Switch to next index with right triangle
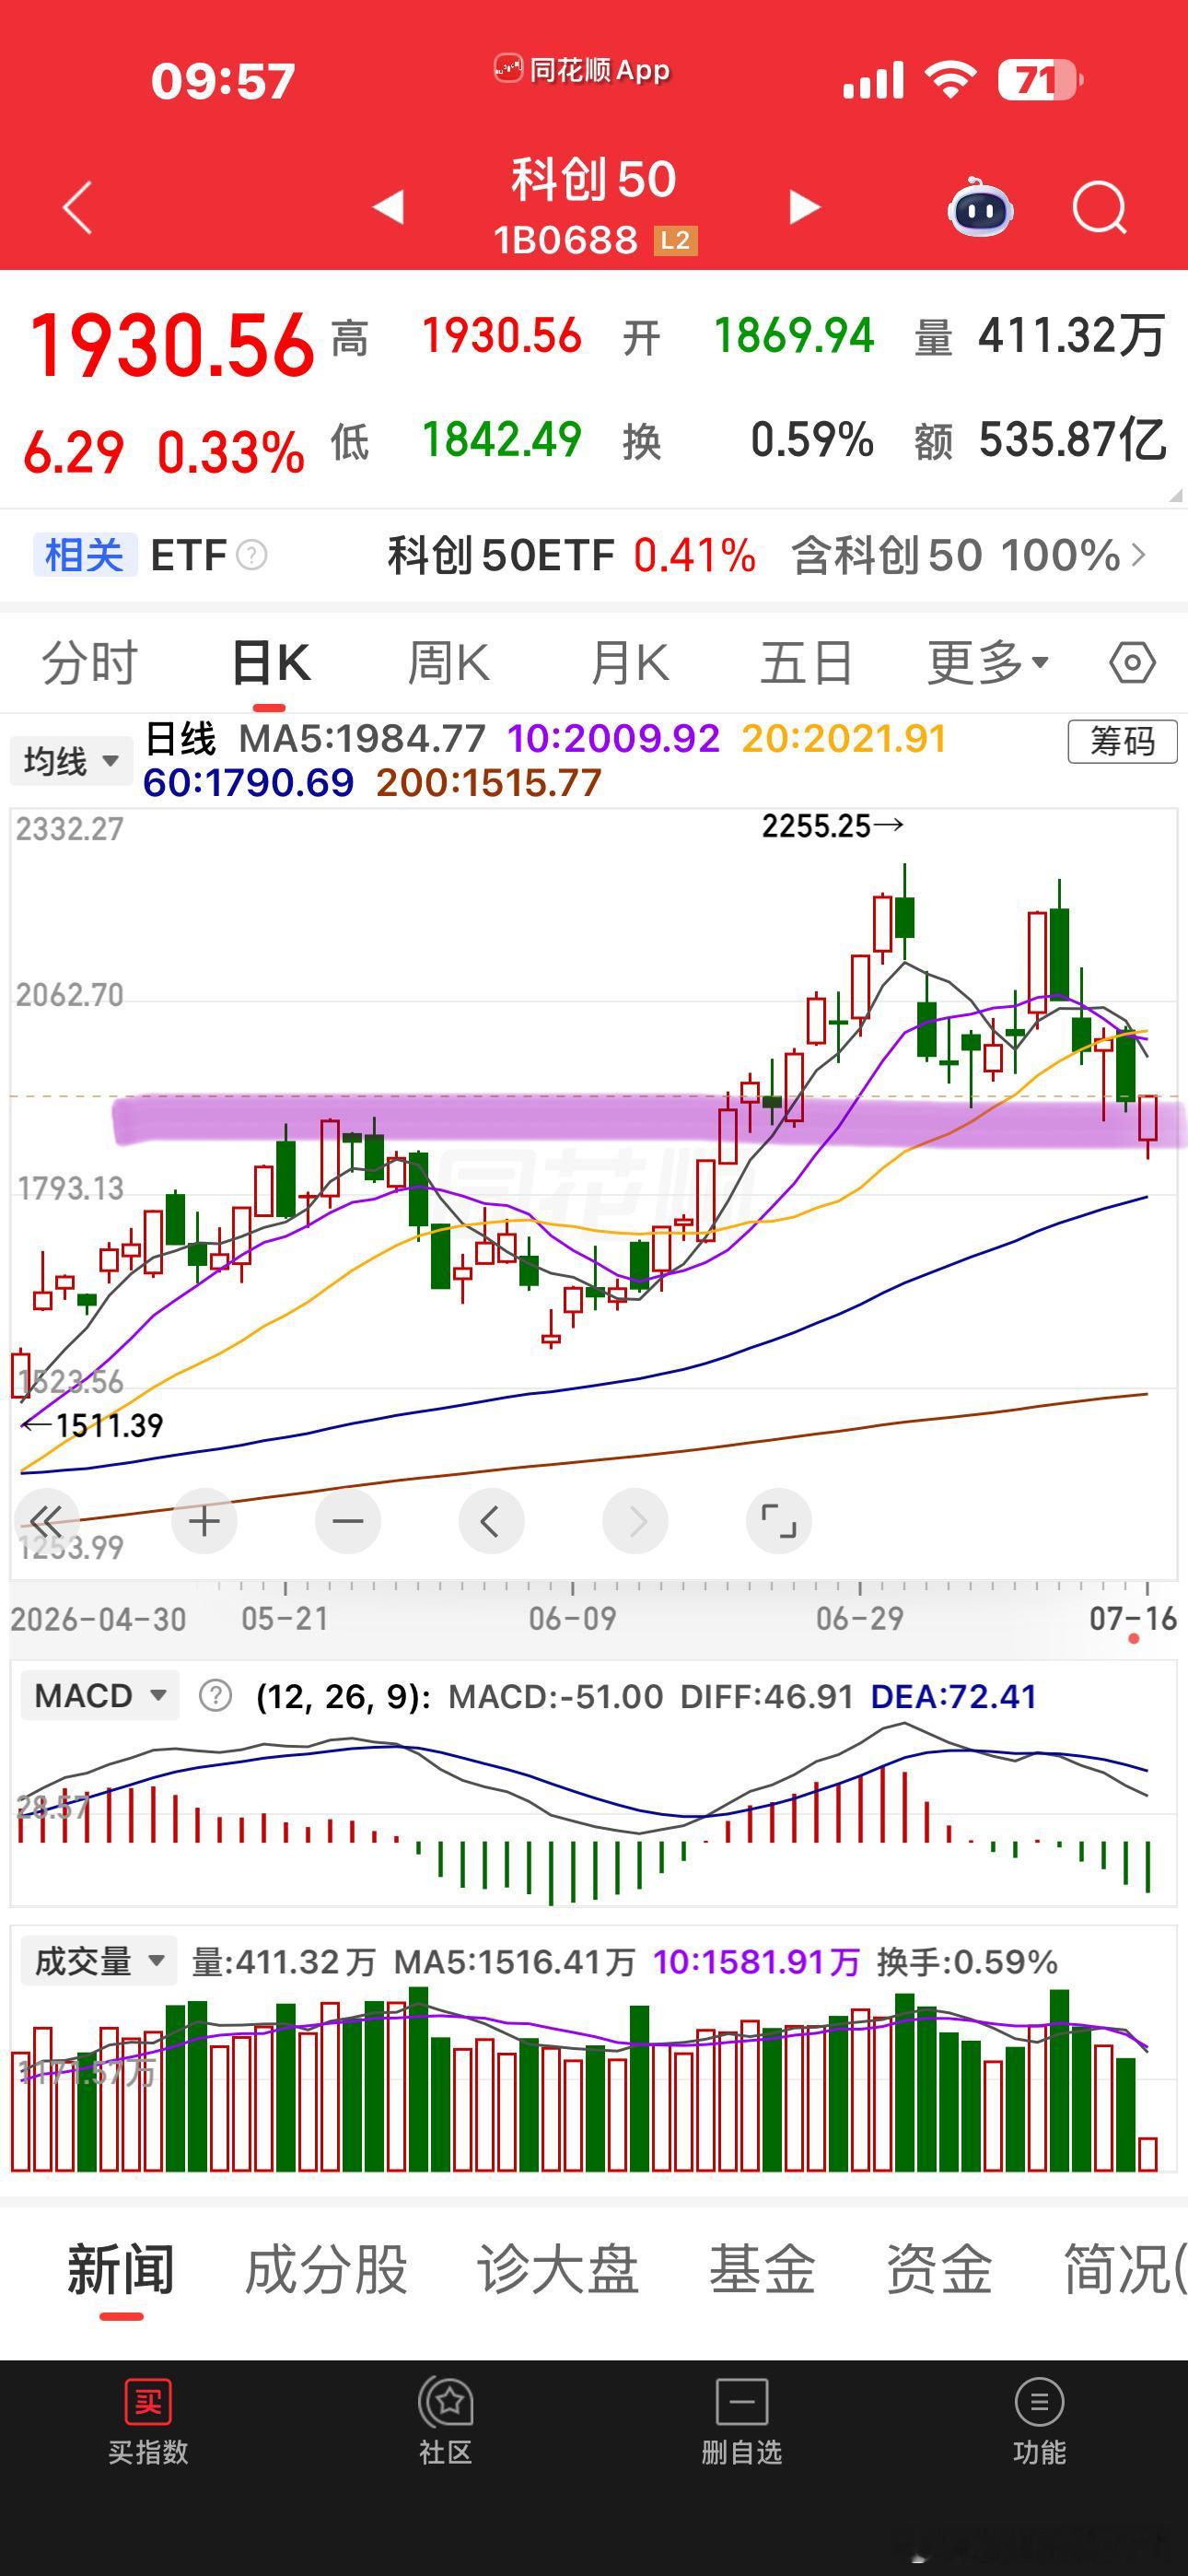The width and height of the screenshot is (1188, 2576). (x=804, y=207)
